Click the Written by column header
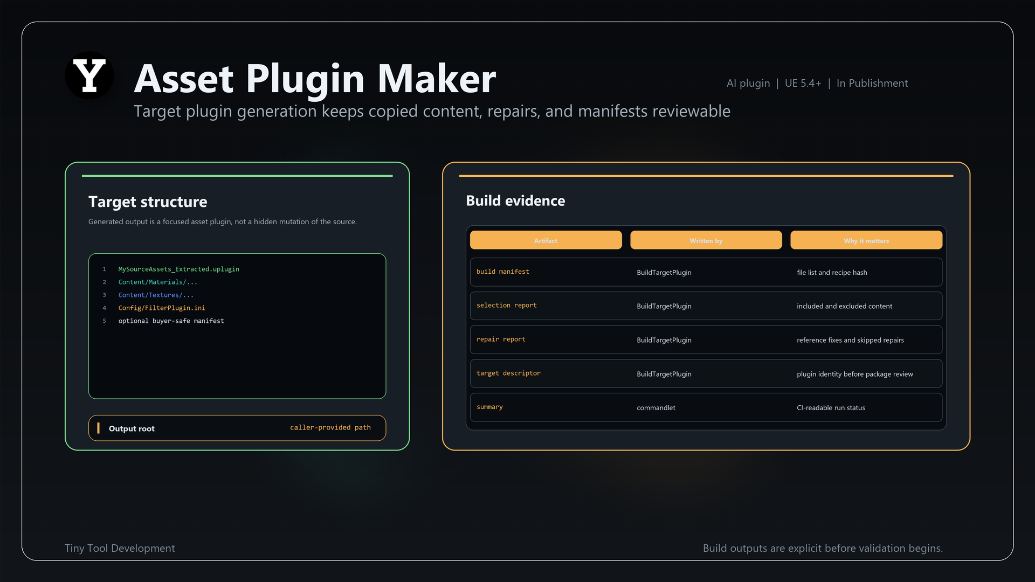Image resolution: width=1035 pixels, height=582 pixels. click(x=706, y=240)
